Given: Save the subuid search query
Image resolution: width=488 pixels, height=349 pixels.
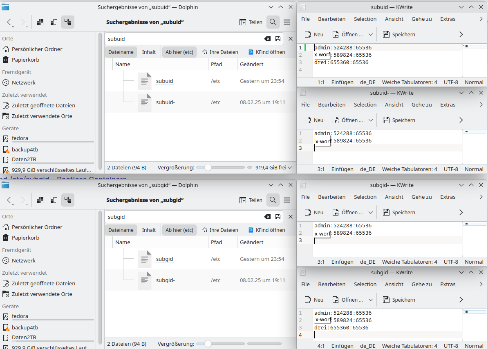Looking at the screenshot, I should (x=278, y=39).
